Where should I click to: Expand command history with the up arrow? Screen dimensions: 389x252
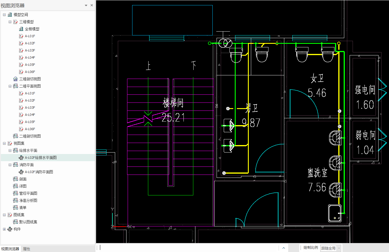pos(283,248)
